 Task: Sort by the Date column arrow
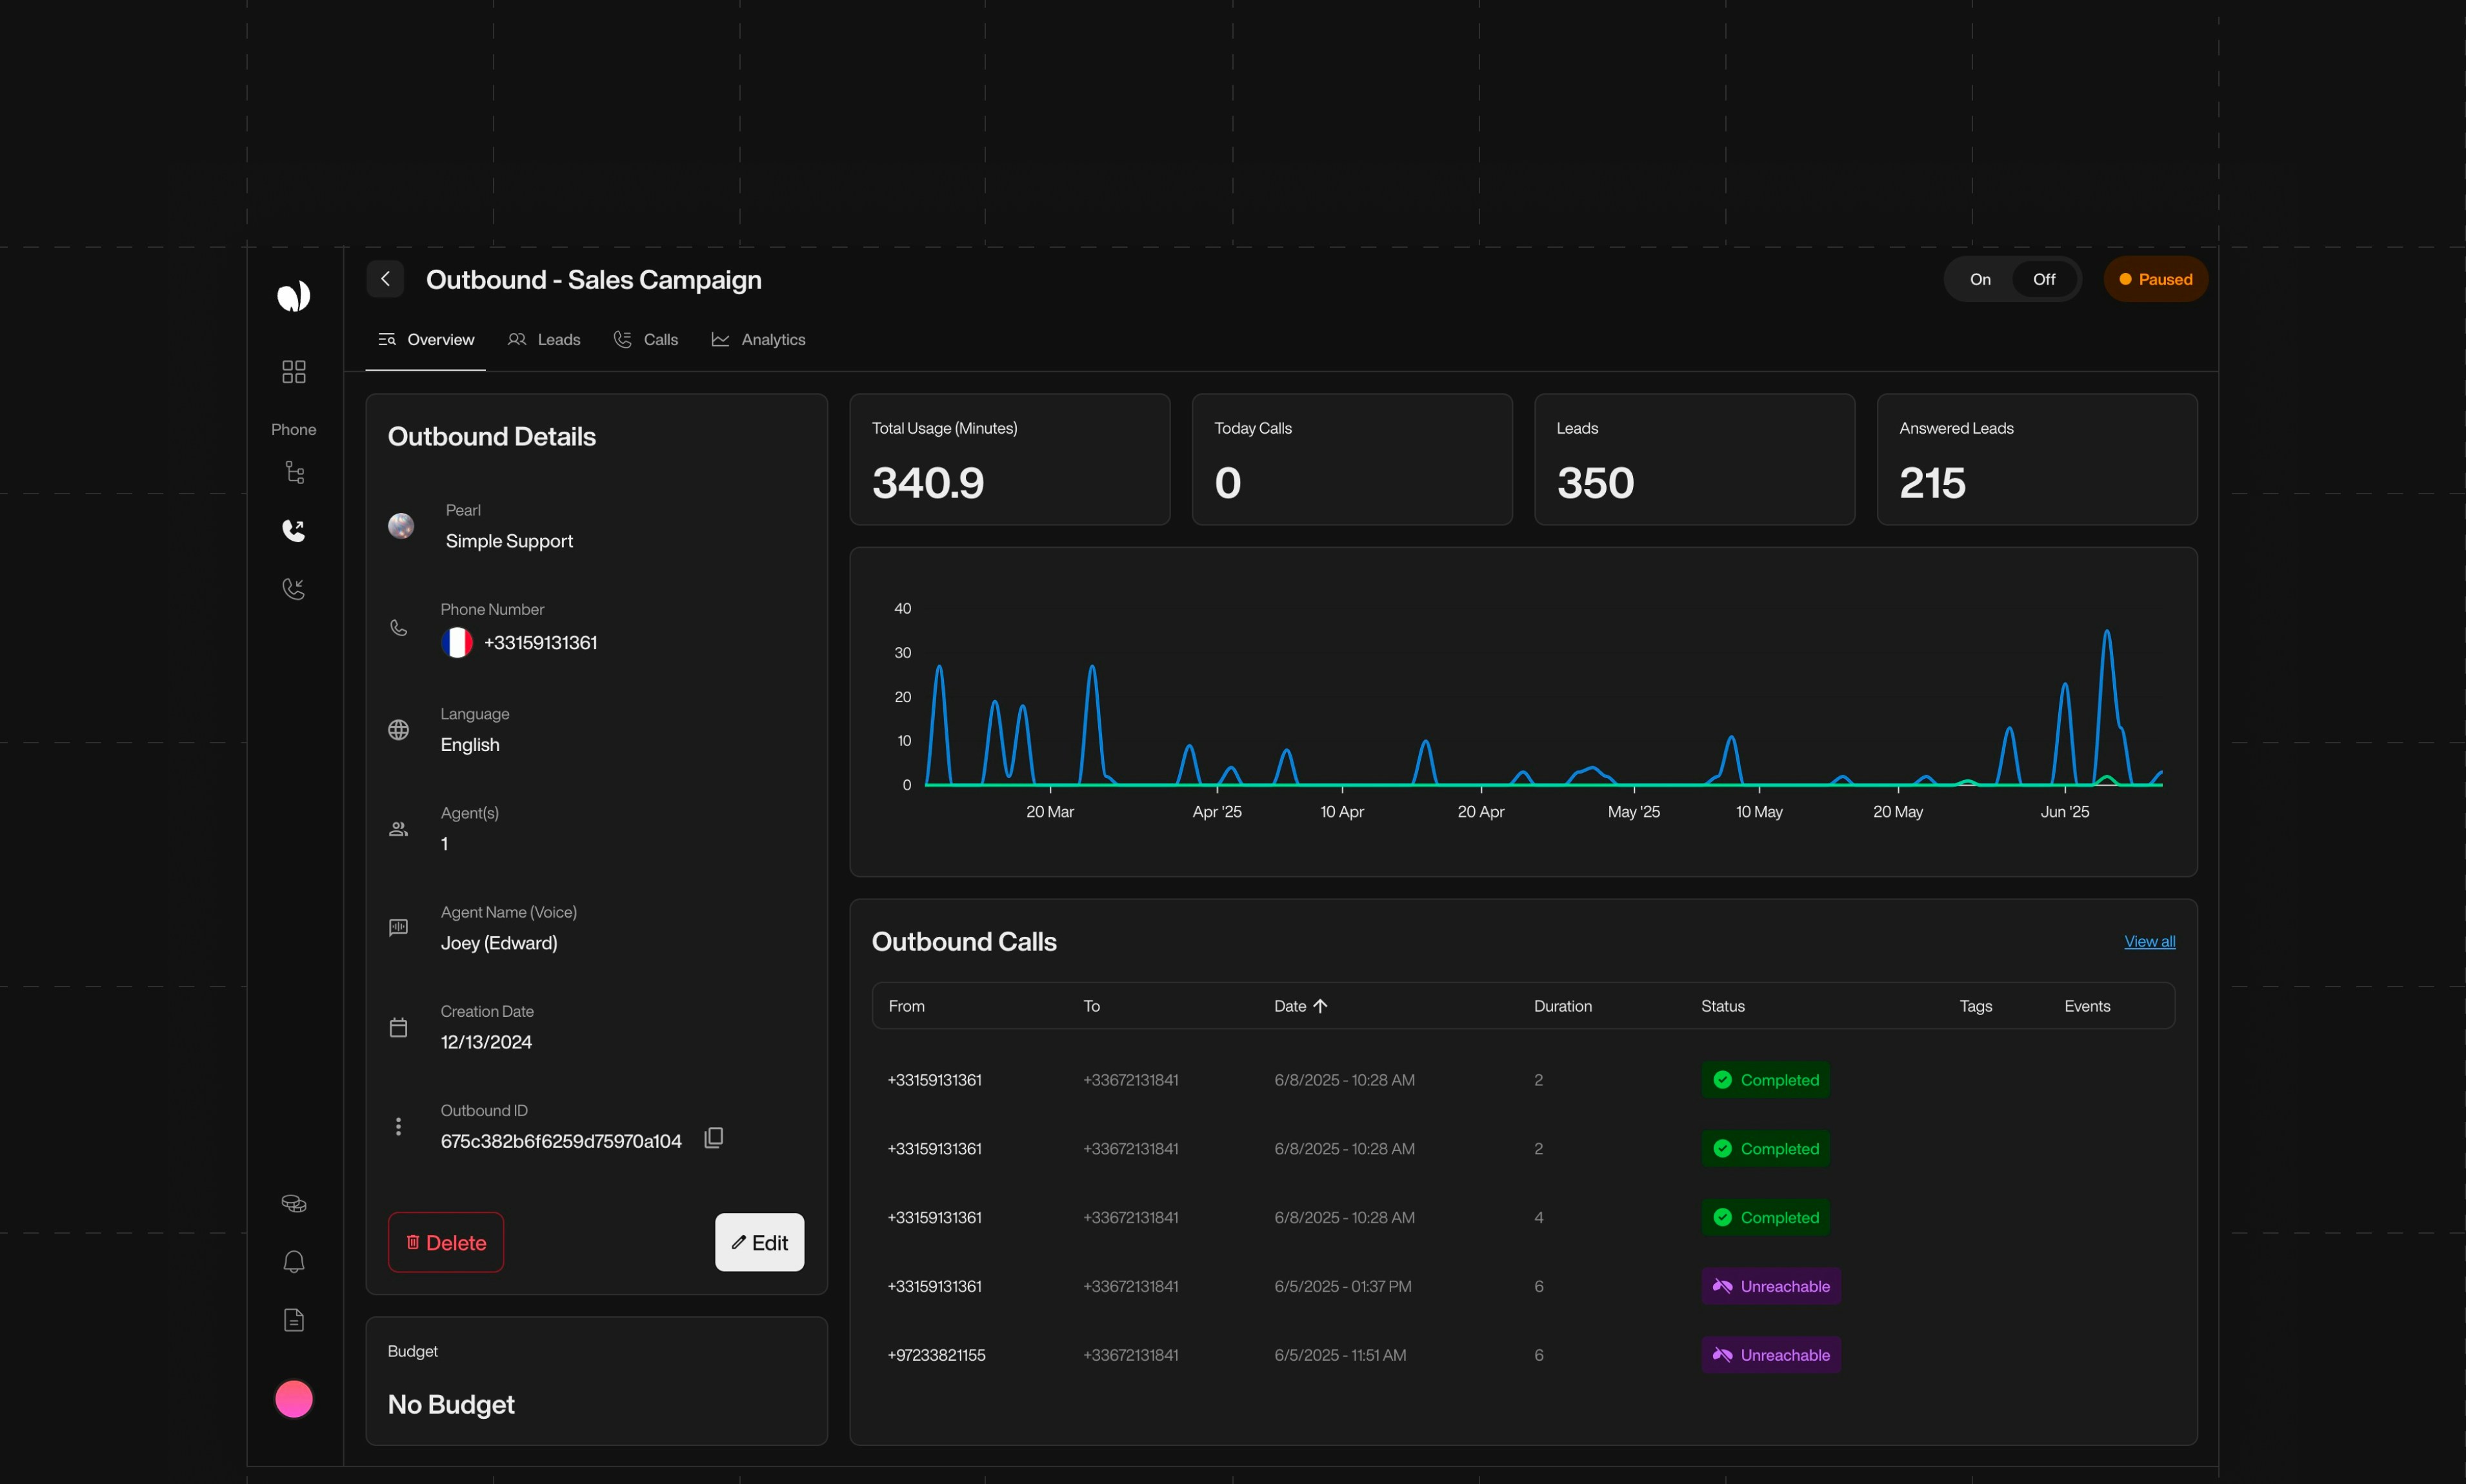(1321, 1005)
